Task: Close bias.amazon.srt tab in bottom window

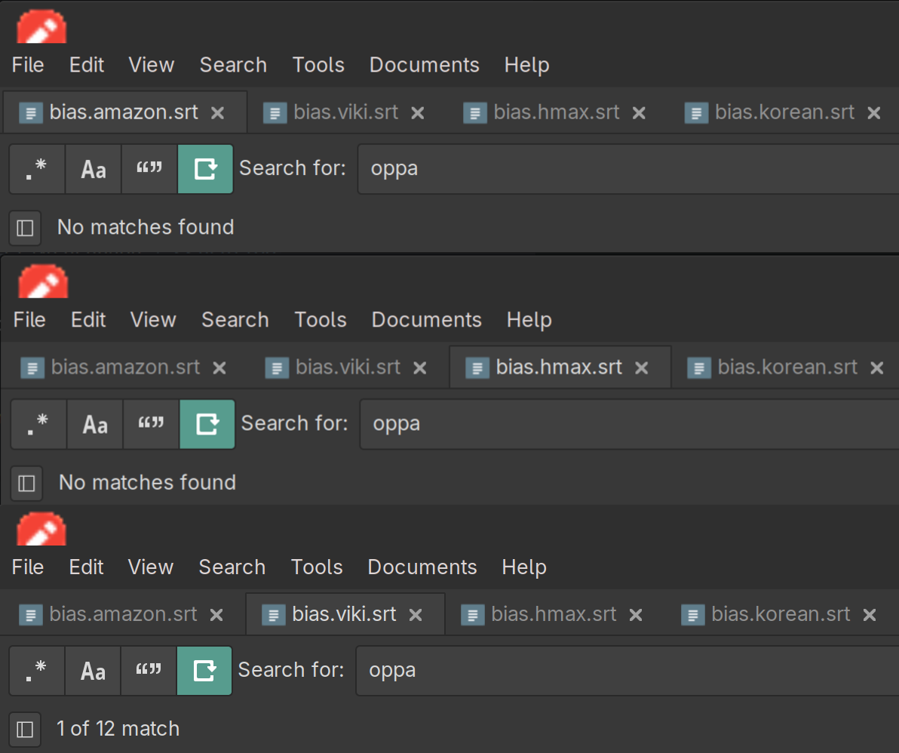Action: (216, 616)
